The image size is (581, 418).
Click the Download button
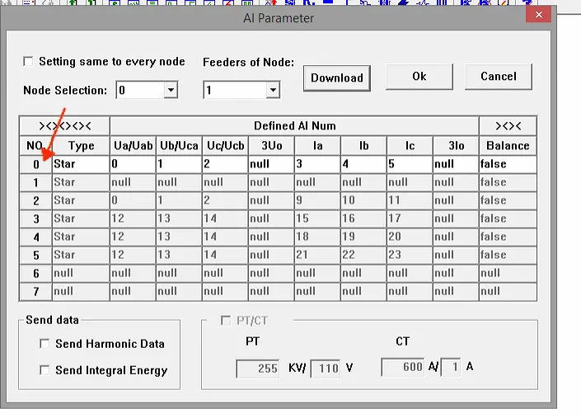tap(337, 77)
